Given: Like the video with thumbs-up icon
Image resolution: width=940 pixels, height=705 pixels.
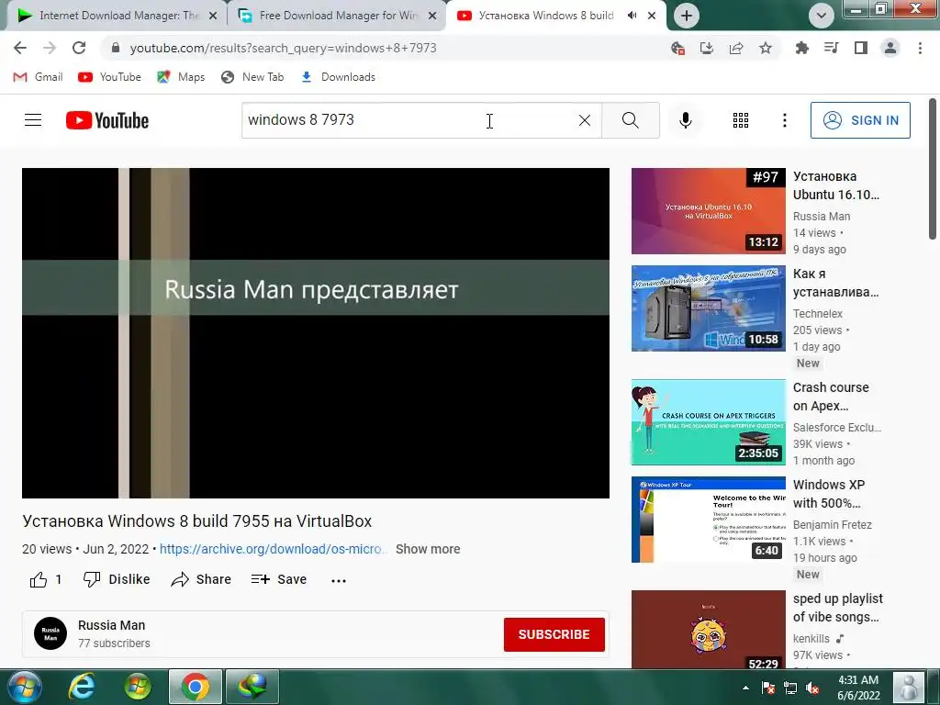Looking at the screenshot, I should coord(39,579).
